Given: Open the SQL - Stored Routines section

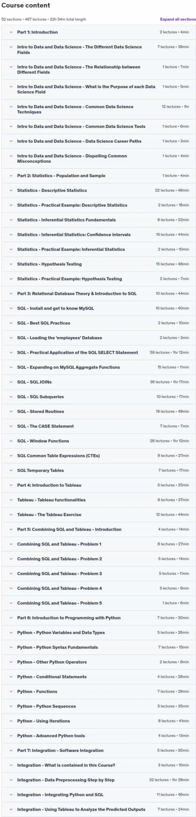Looking at the screenshot, I should tap(99, 412).
